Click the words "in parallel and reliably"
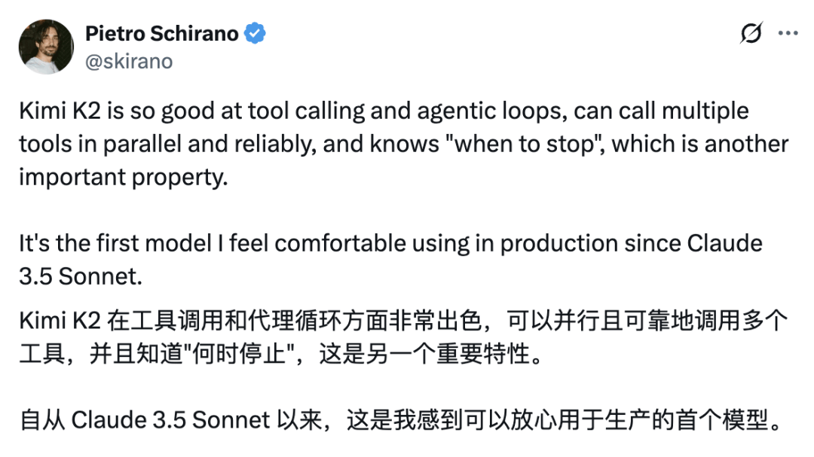Screen dimensions: 814x457 coord(170,143)
